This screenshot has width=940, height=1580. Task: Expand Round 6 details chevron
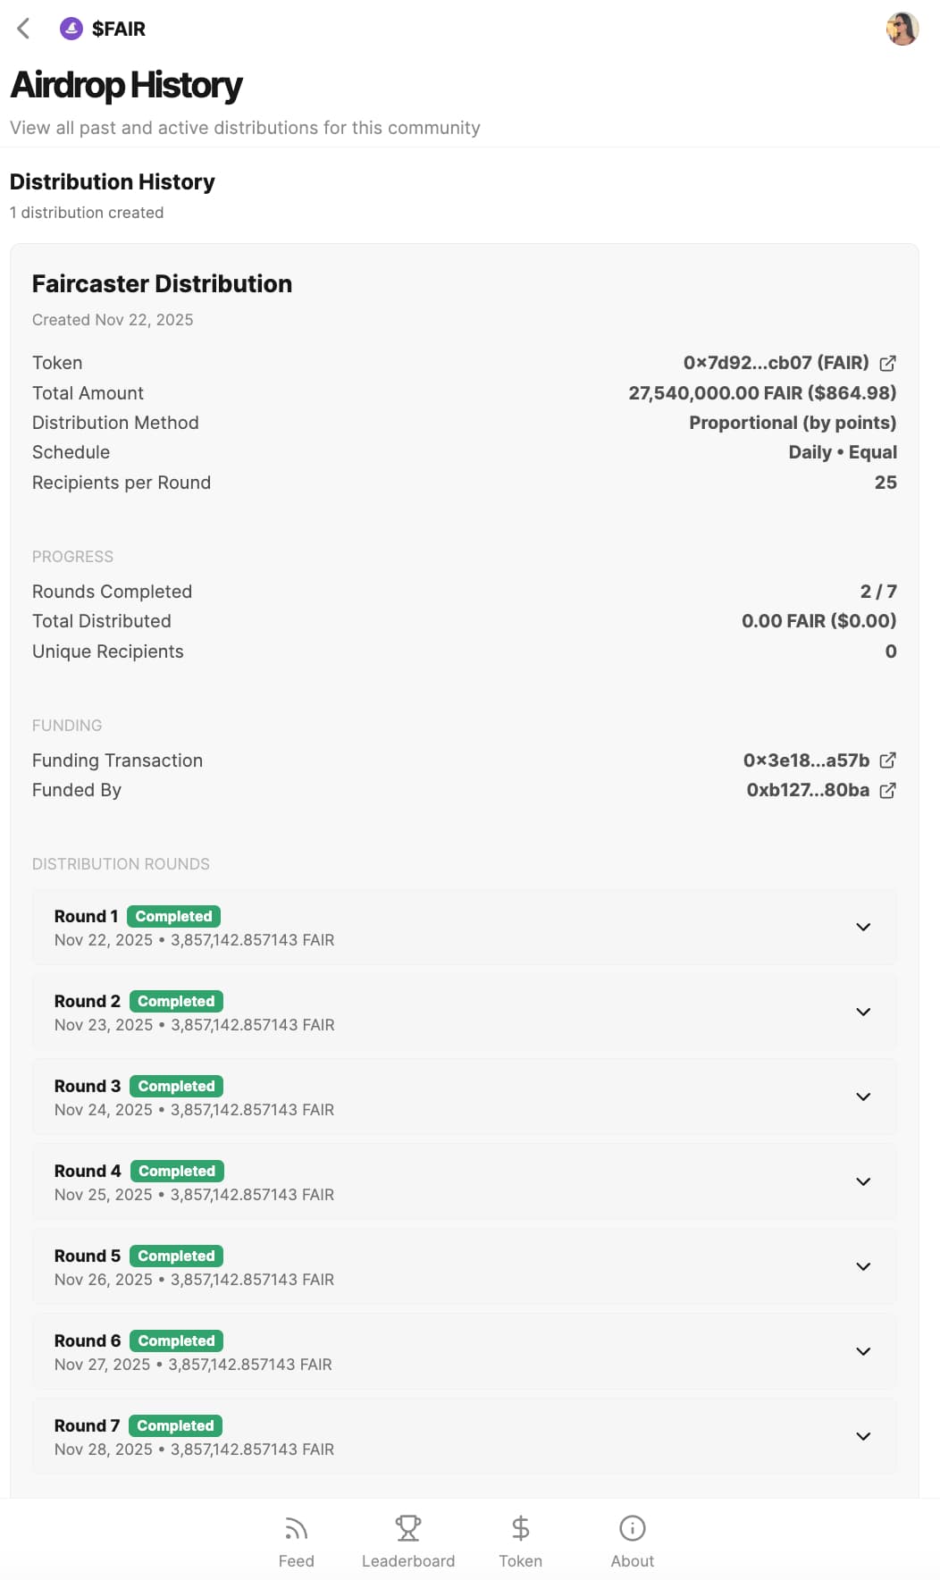[x=863, y=1351]
